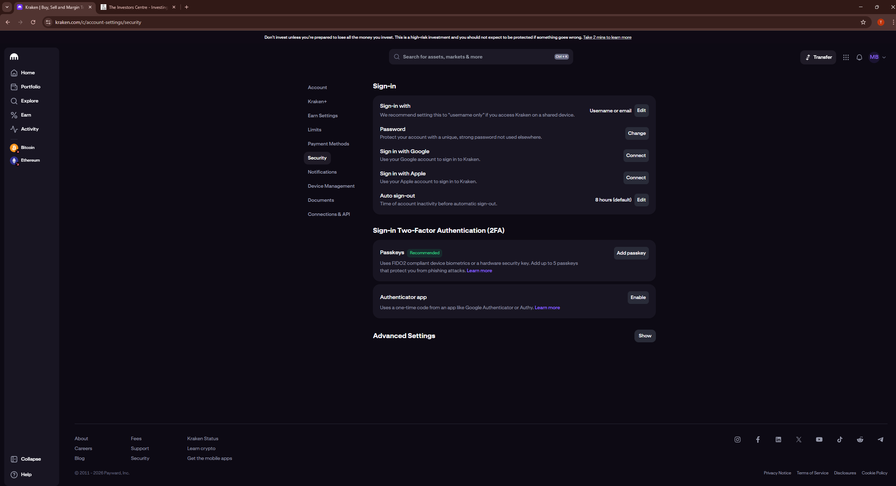This screenshot has width=896, height=486.
Task: Visit Kraken's Instagram page
Action: 738,440
